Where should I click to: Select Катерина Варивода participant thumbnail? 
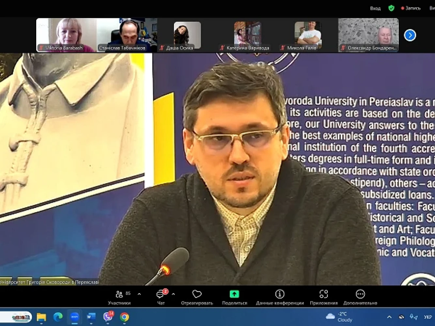pyautogui.click(x=247, y=35)
